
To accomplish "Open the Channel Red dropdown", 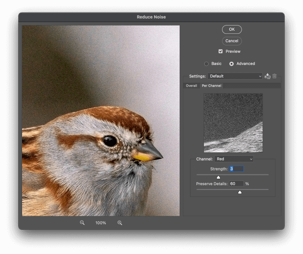I will coord(234,159).
